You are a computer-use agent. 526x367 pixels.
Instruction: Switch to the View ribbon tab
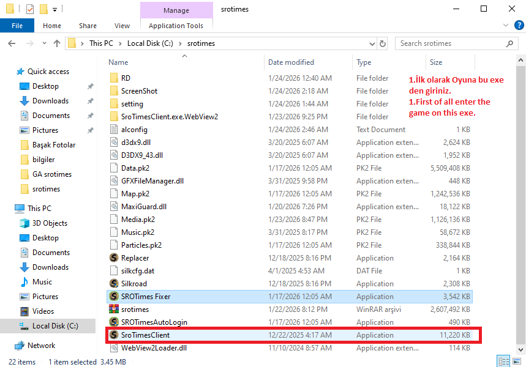[122, 26]
